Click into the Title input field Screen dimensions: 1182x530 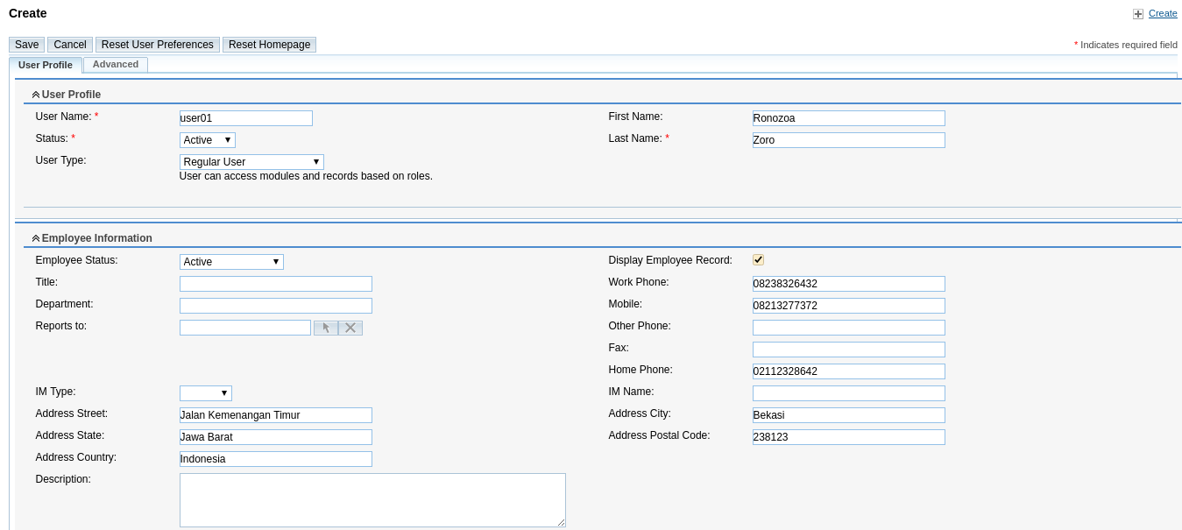(x=276, y=284)
